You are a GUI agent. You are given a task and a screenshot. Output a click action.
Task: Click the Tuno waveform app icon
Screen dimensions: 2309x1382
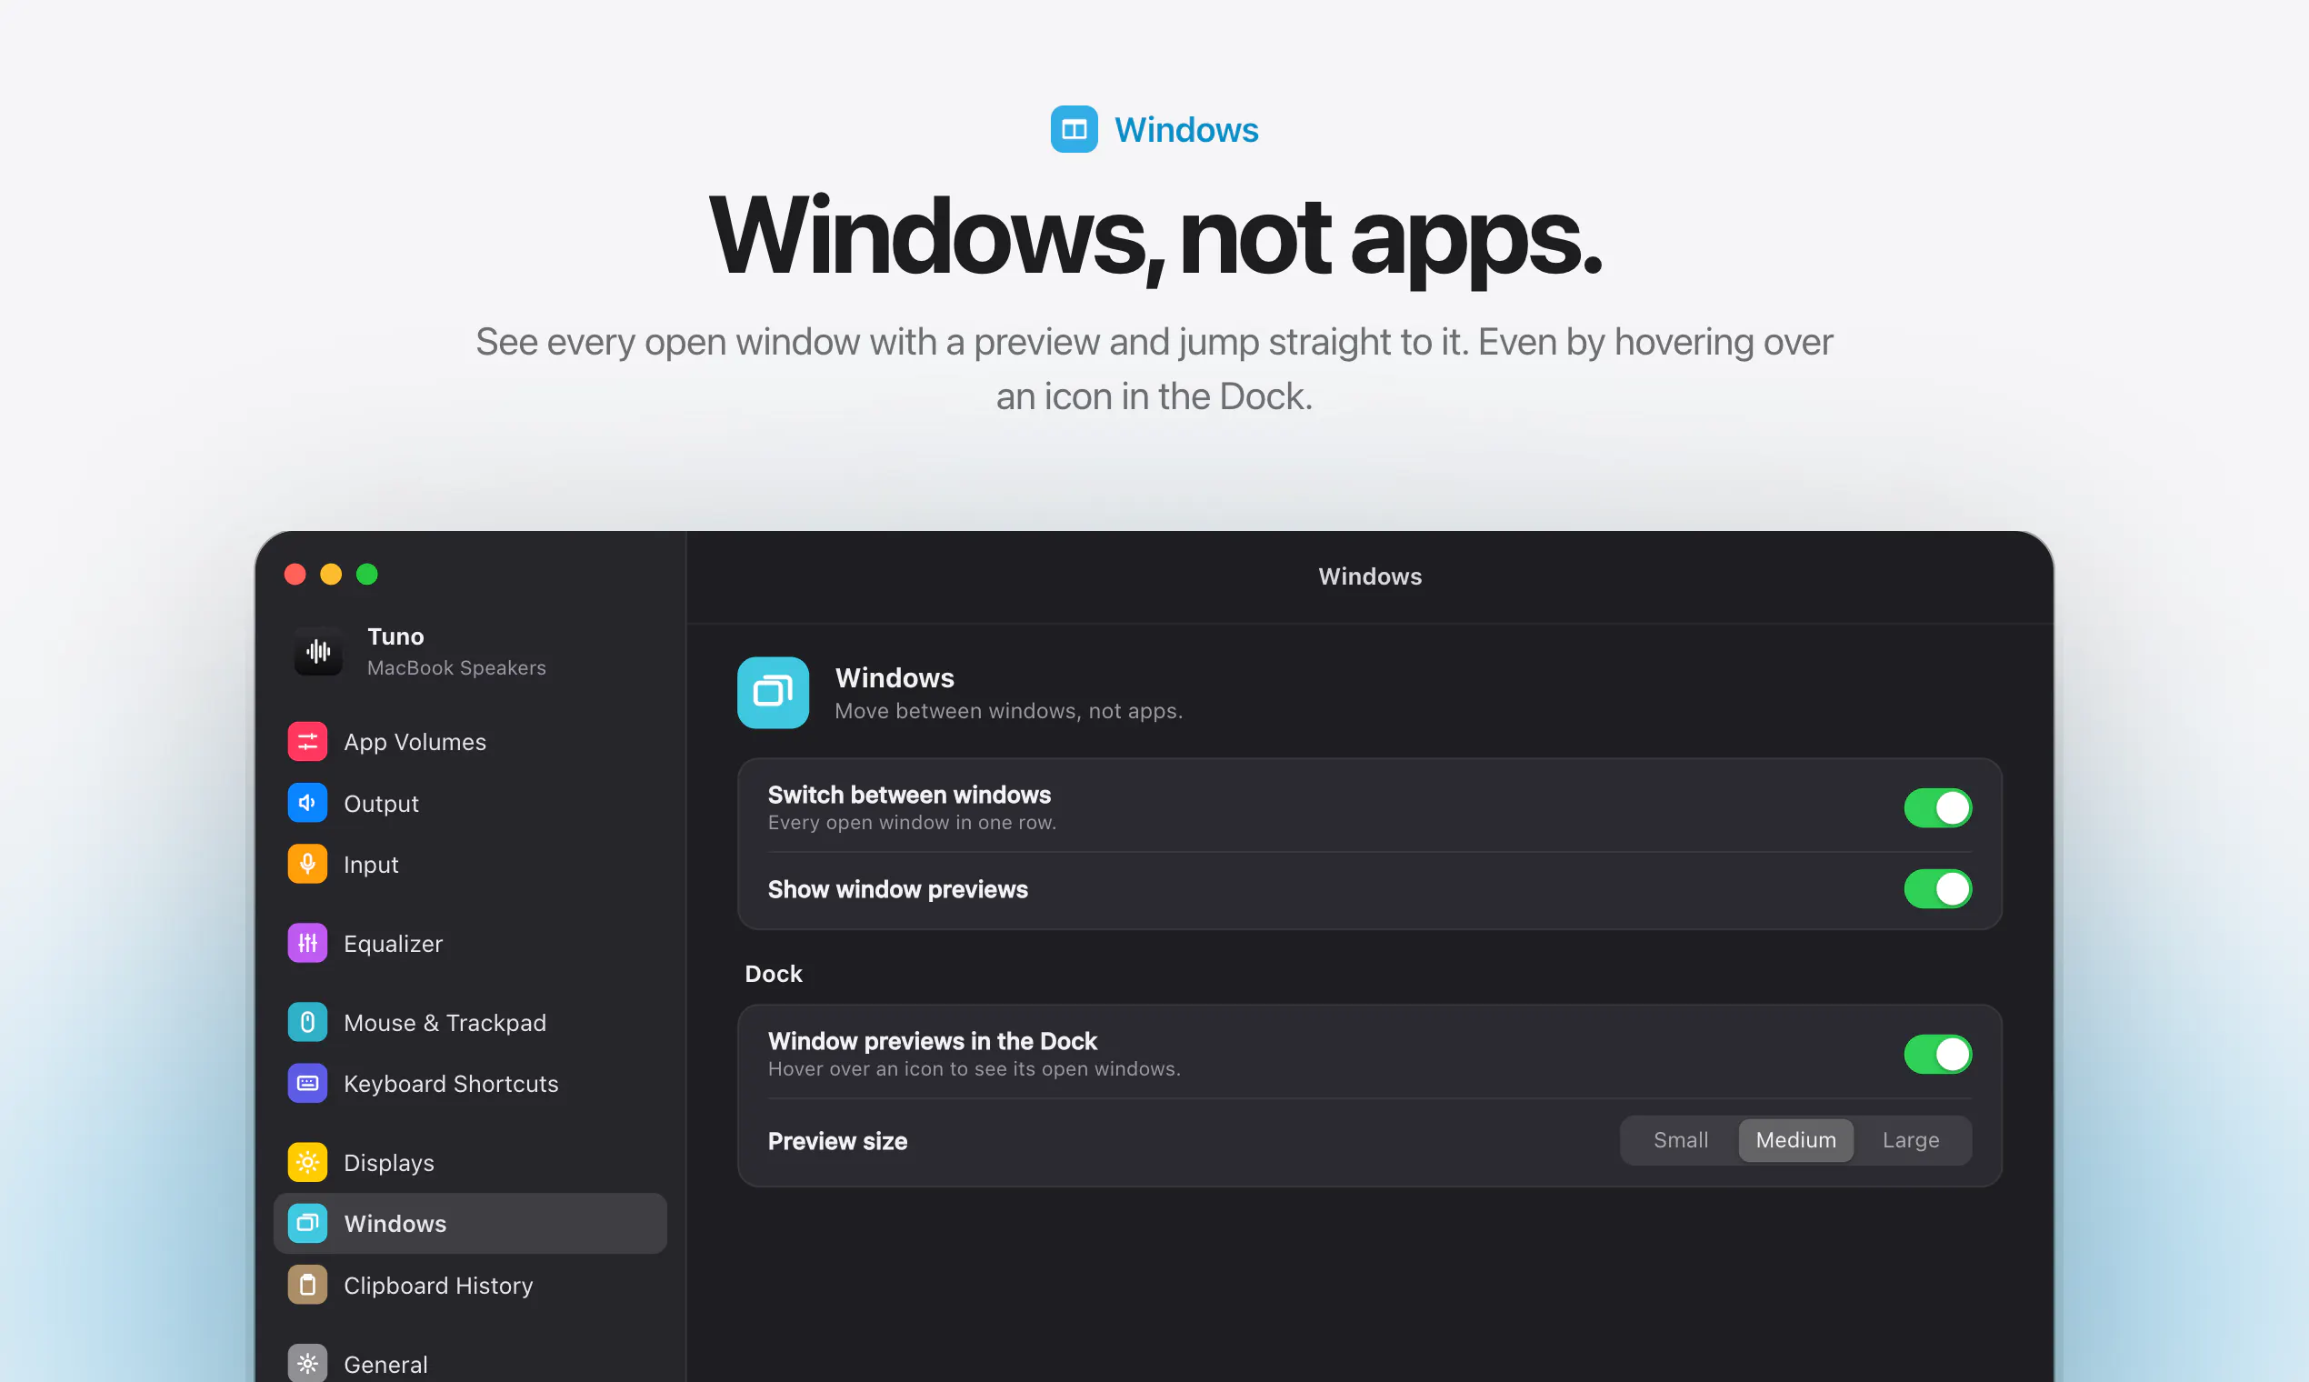click(x=318, y=651)
